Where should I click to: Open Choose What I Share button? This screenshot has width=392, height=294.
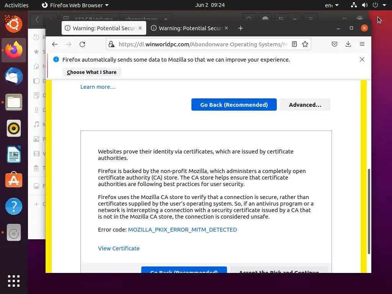pos(92,72)
